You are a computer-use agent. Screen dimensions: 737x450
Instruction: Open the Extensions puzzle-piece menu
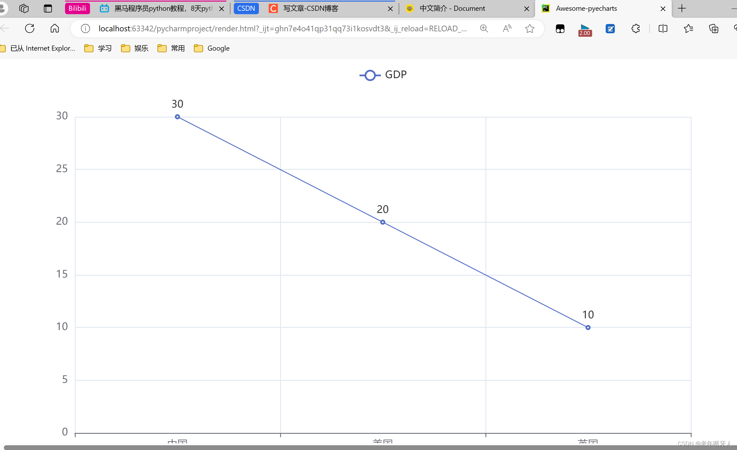pyautogui.click(x=636, y=29)
